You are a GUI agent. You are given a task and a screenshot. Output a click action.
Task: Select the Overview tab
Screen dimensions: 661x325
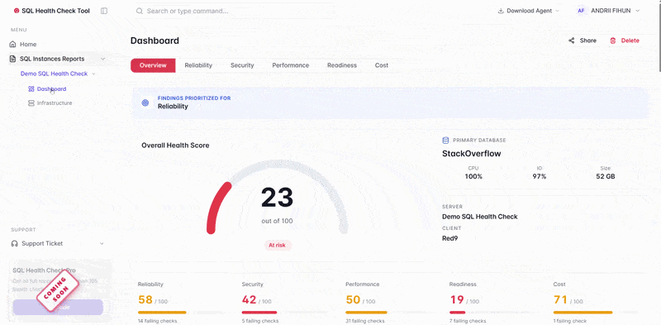[x=153, y=65]
